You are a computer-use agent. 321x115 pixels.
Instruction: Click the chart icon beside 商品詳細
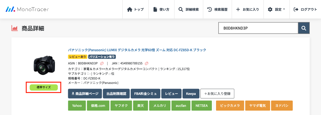[x=14, y=29]
